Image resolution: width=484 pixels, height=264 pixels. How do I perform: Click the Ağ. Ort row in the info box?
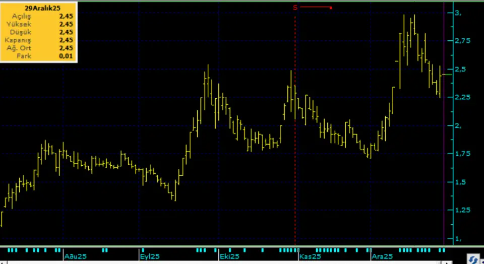tap(39, 48)
